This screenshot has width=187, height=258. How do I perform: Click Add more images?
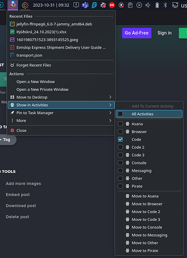point(23,184)
